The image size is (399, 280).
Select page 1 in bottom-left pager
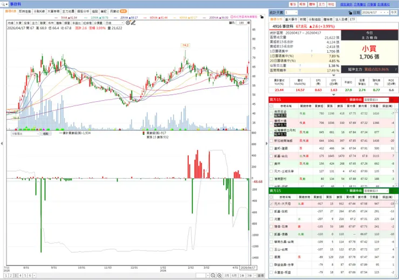click(x=6, y=276)
